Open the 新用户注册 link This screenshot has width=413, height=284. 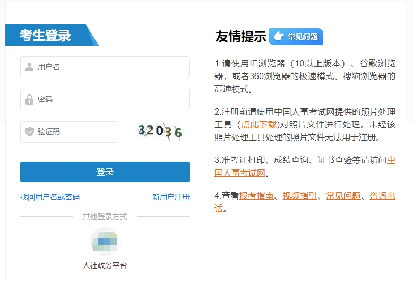point(170,197)
